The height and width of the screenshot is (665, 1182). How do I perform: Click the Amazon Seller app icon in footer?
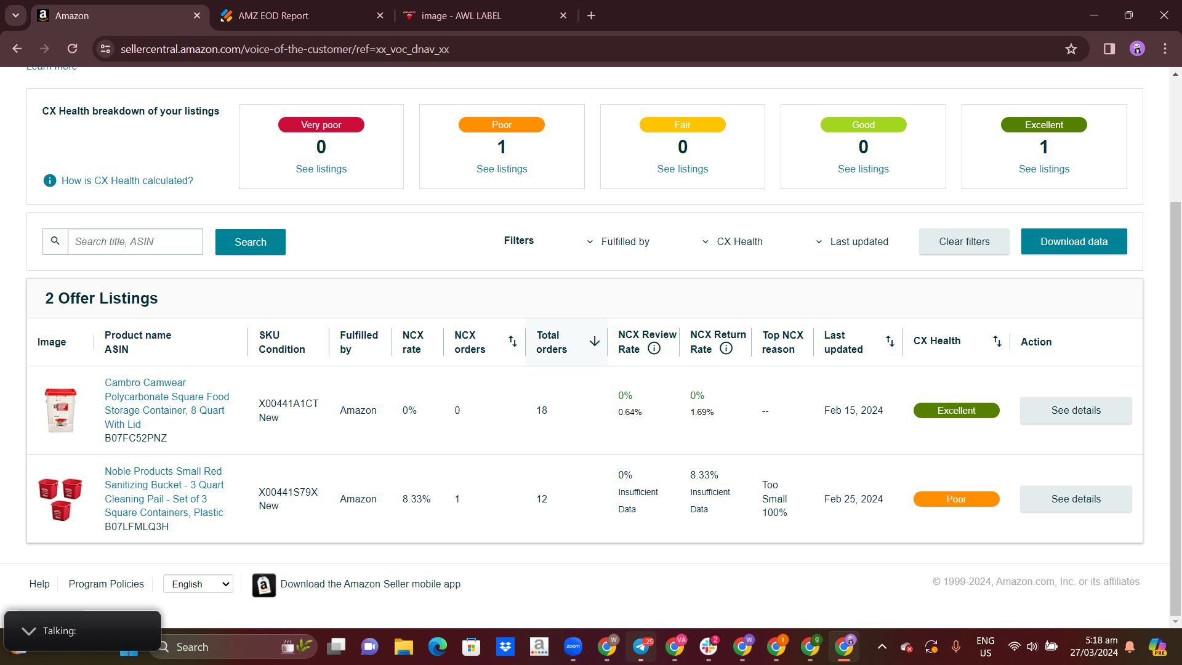[264, 585]
